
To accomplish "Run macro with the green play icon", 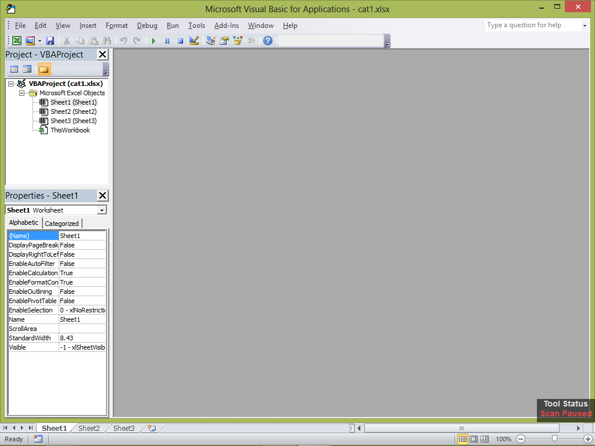I will pos(153,41).
